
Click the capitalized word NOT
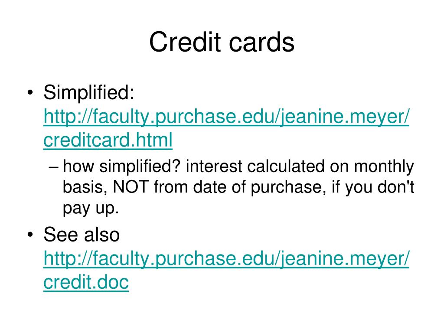tap(131, 187)
